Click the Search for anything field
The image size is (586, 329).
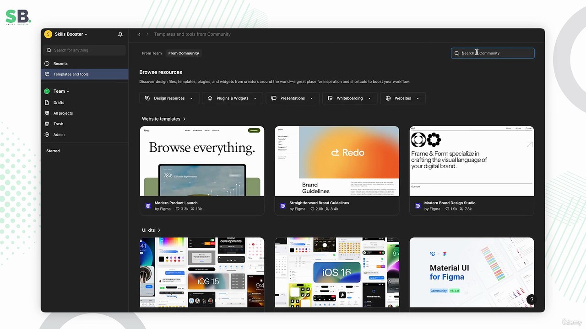coord(85,50)
